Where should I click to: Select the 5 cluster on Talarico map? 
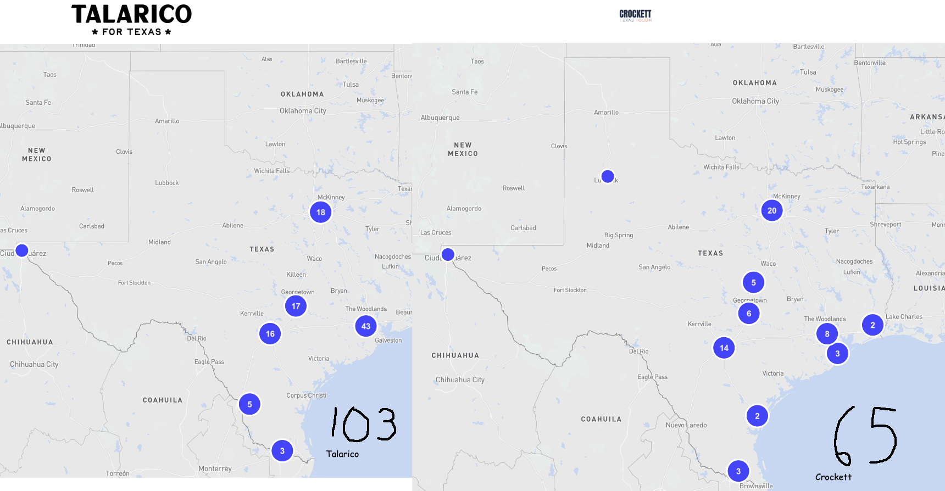point(249,404)
